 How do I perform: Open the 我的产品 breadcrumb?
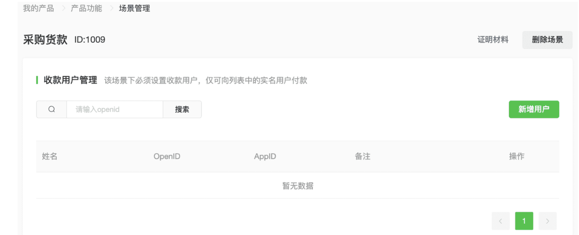[39, 8]
